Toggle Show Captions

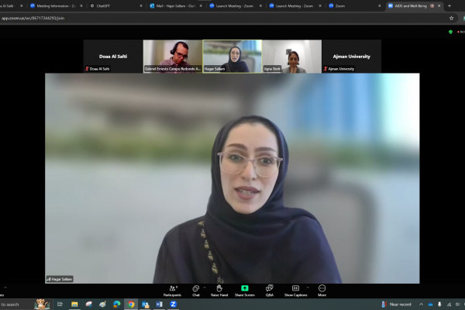[295, 289]
